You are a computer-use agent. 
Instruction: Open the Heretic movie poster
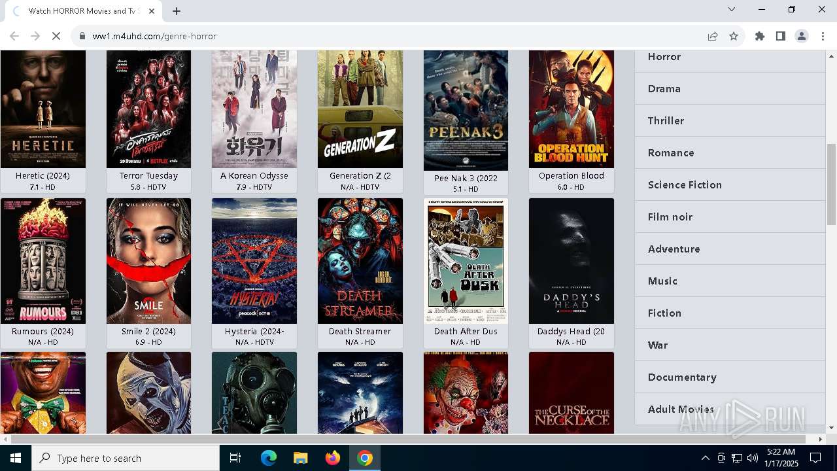pos(43,109)
